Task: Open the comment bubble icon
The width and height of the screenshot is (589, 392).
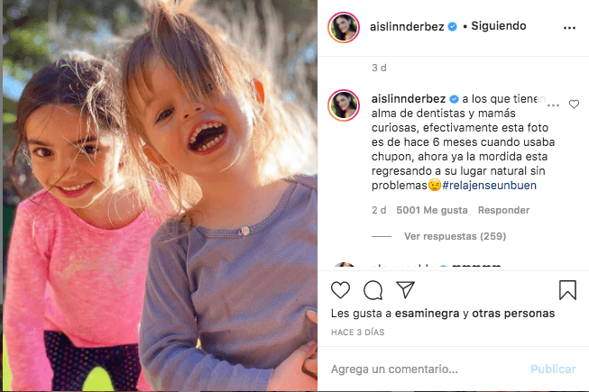Action: (x=373, y=290)
